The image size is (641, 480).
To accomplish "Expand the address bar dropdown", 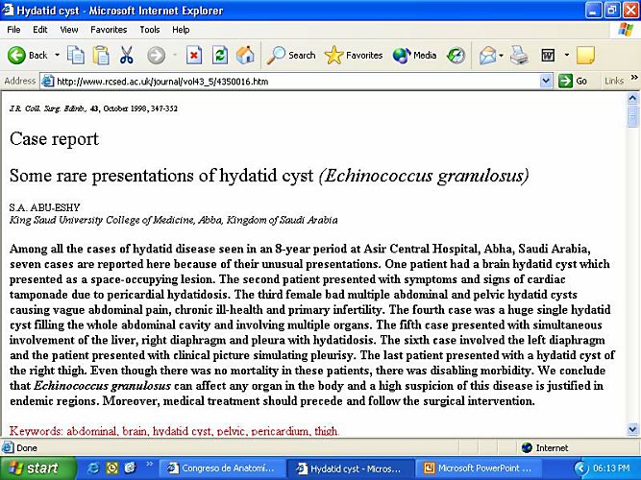I will (x=546, y=82).
